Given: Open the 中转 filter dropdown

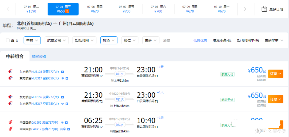Looking at the screenshot, I should (32, 40).
